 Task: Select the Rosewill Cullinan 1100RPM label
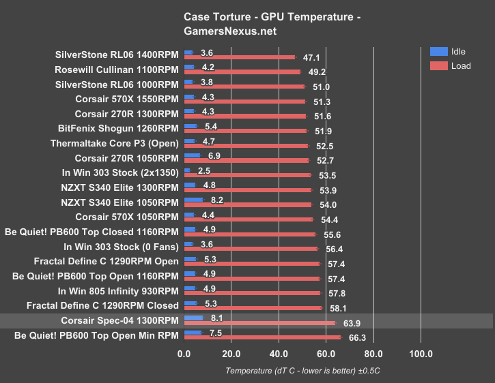click(116, 70)
